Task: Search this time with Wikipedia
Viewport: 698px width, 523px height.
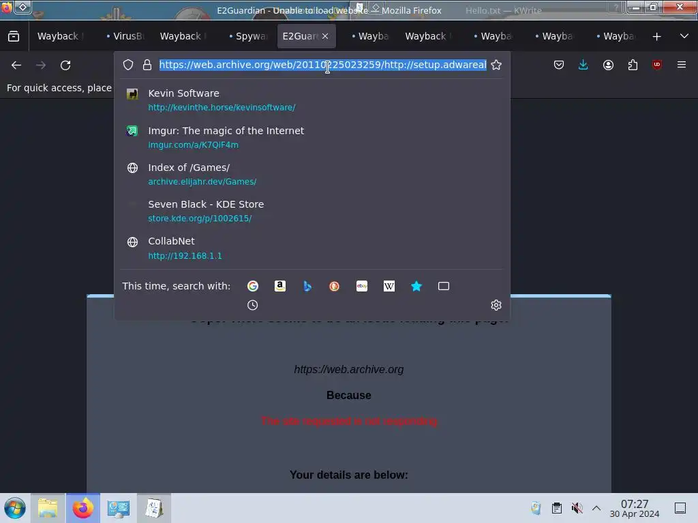Action: (x=389, y=286)
